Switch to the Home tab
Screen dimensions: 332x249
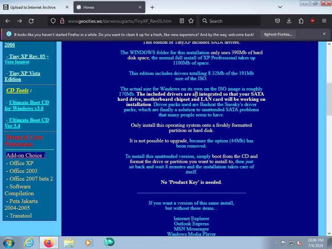[109, 7]
